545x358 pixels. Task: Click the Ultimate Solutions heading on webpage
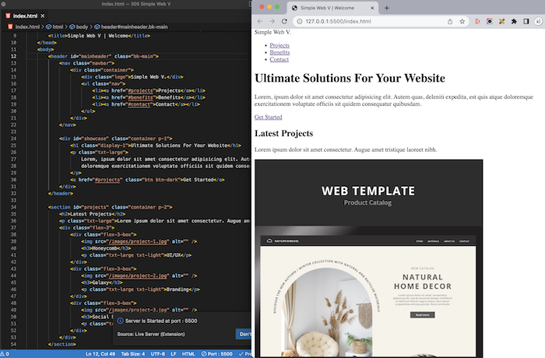(x=350, y=78)
